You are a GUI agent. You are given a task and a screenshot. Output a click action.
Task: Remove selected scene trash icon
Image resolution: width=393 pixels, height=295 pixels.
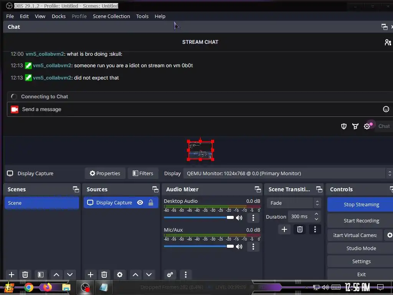pyautogui.click(x=25, y=275)
